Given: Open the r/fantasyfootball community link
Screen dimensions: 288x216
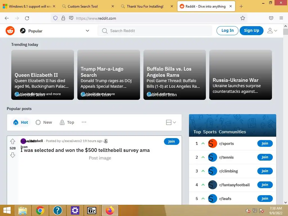Looking at the screenshot, I should tap(234, 185).
